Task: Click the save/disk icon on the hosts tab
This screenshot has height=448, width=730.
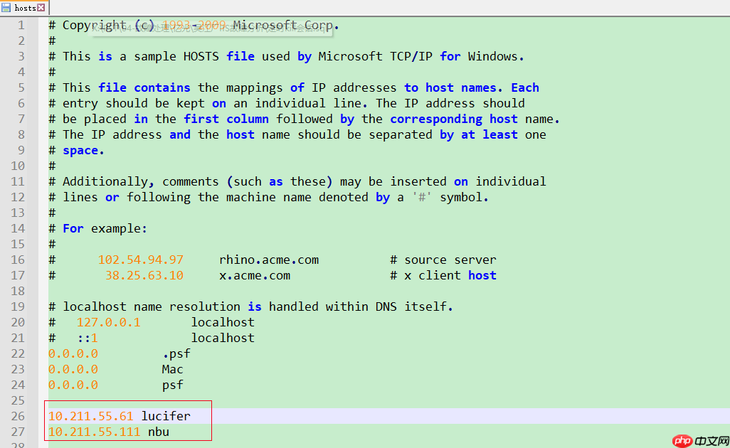Action: 6,8
